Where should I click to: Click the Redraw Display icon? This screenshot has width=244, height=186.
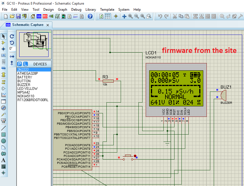101,16
